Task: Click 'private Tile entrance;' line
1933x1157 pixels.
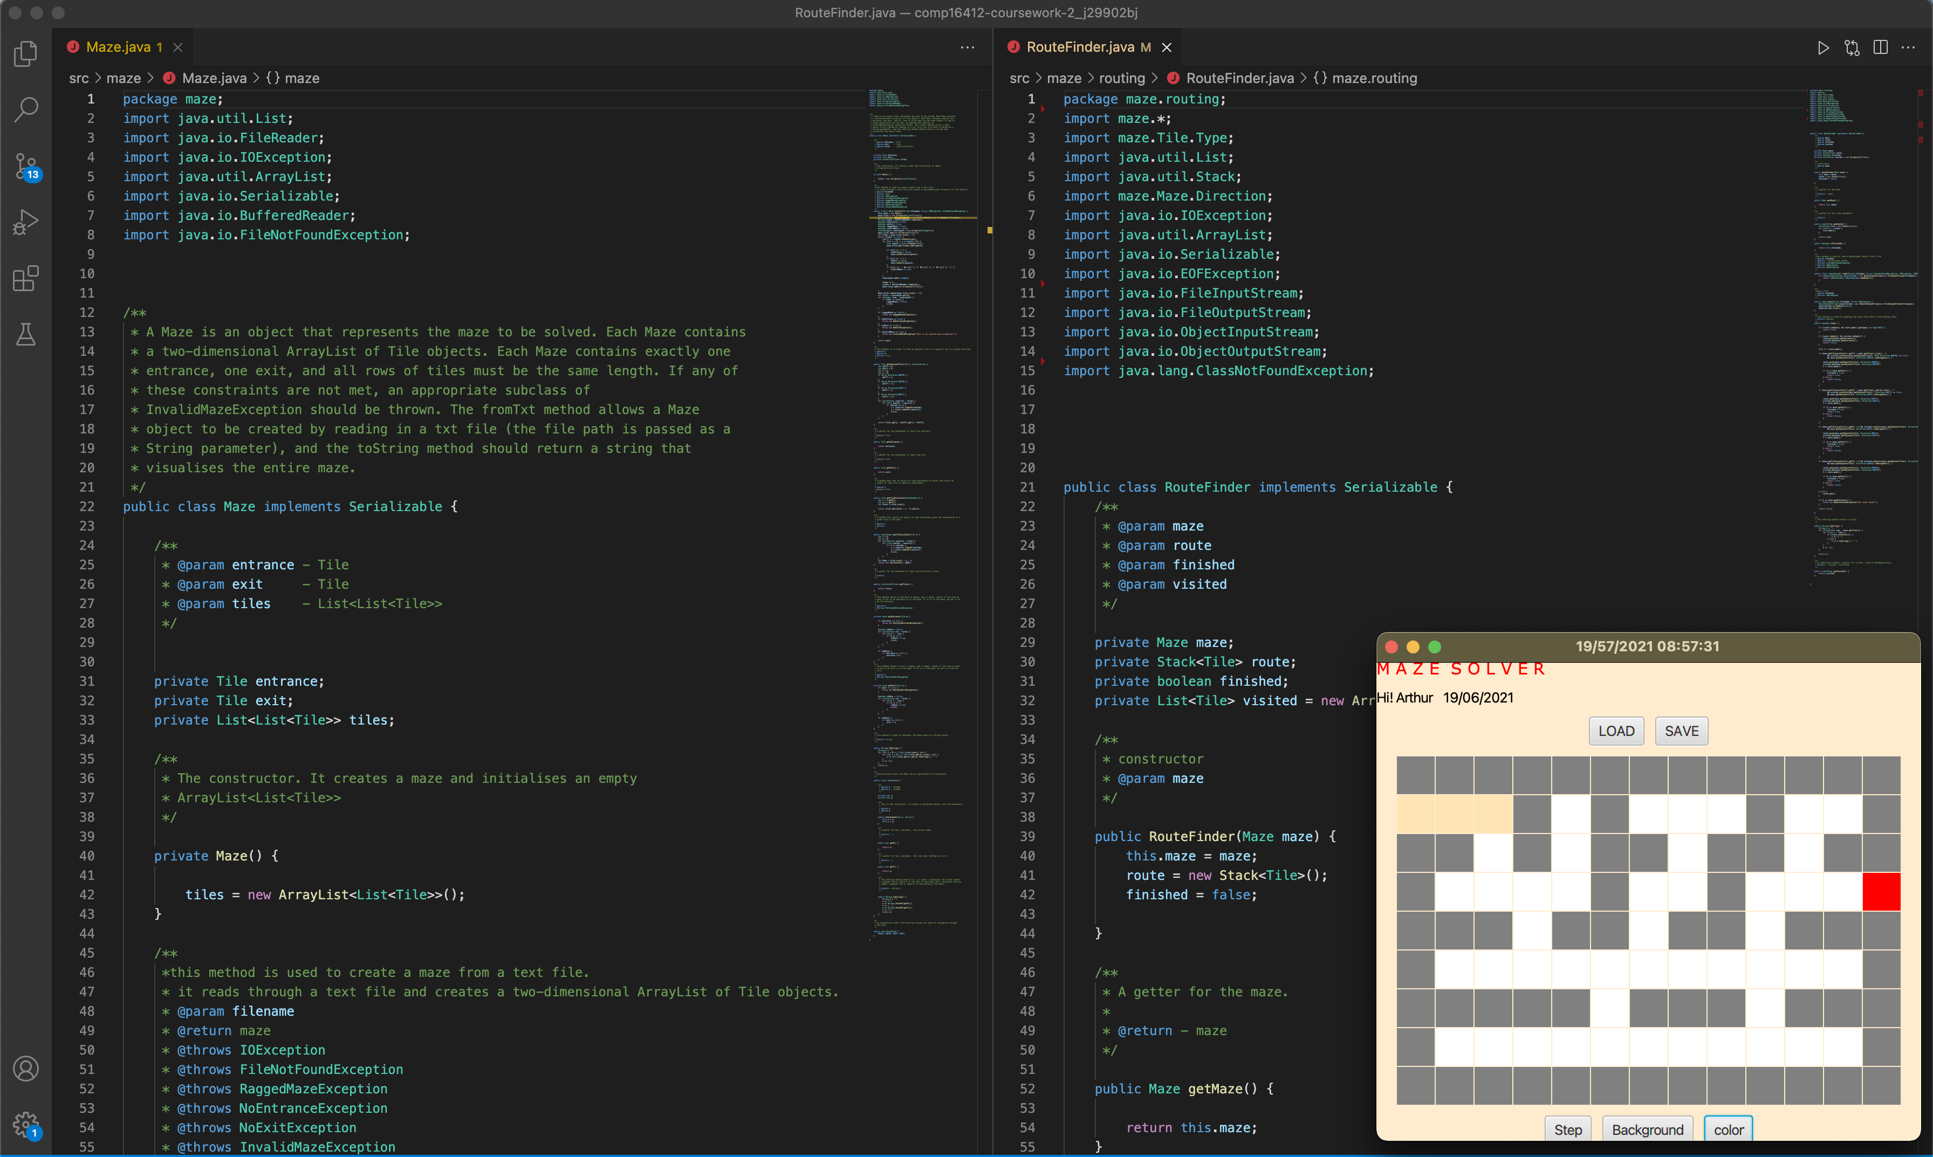Action: [238, 680]
